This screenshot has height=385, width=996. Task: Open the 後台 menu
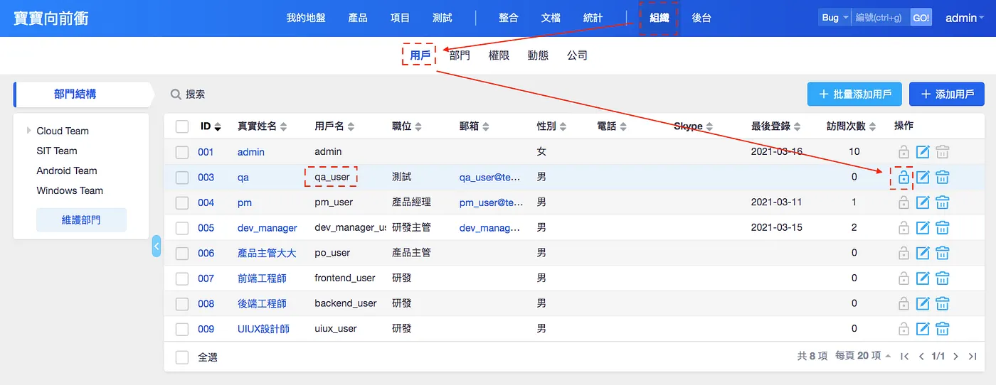(x=701, y=18)
